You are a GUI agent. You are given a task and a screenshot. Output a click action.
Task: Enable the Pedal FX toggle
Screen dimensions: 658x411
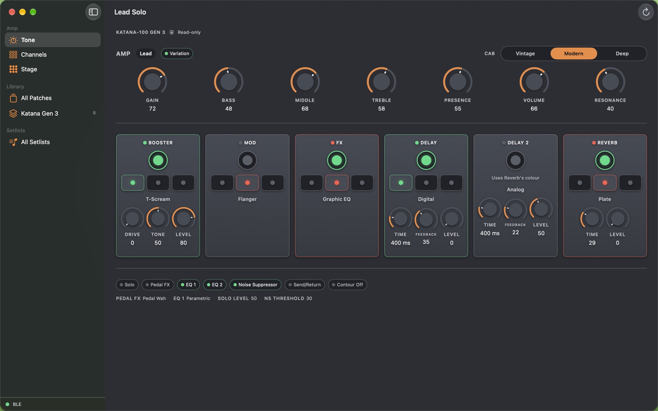158,285
